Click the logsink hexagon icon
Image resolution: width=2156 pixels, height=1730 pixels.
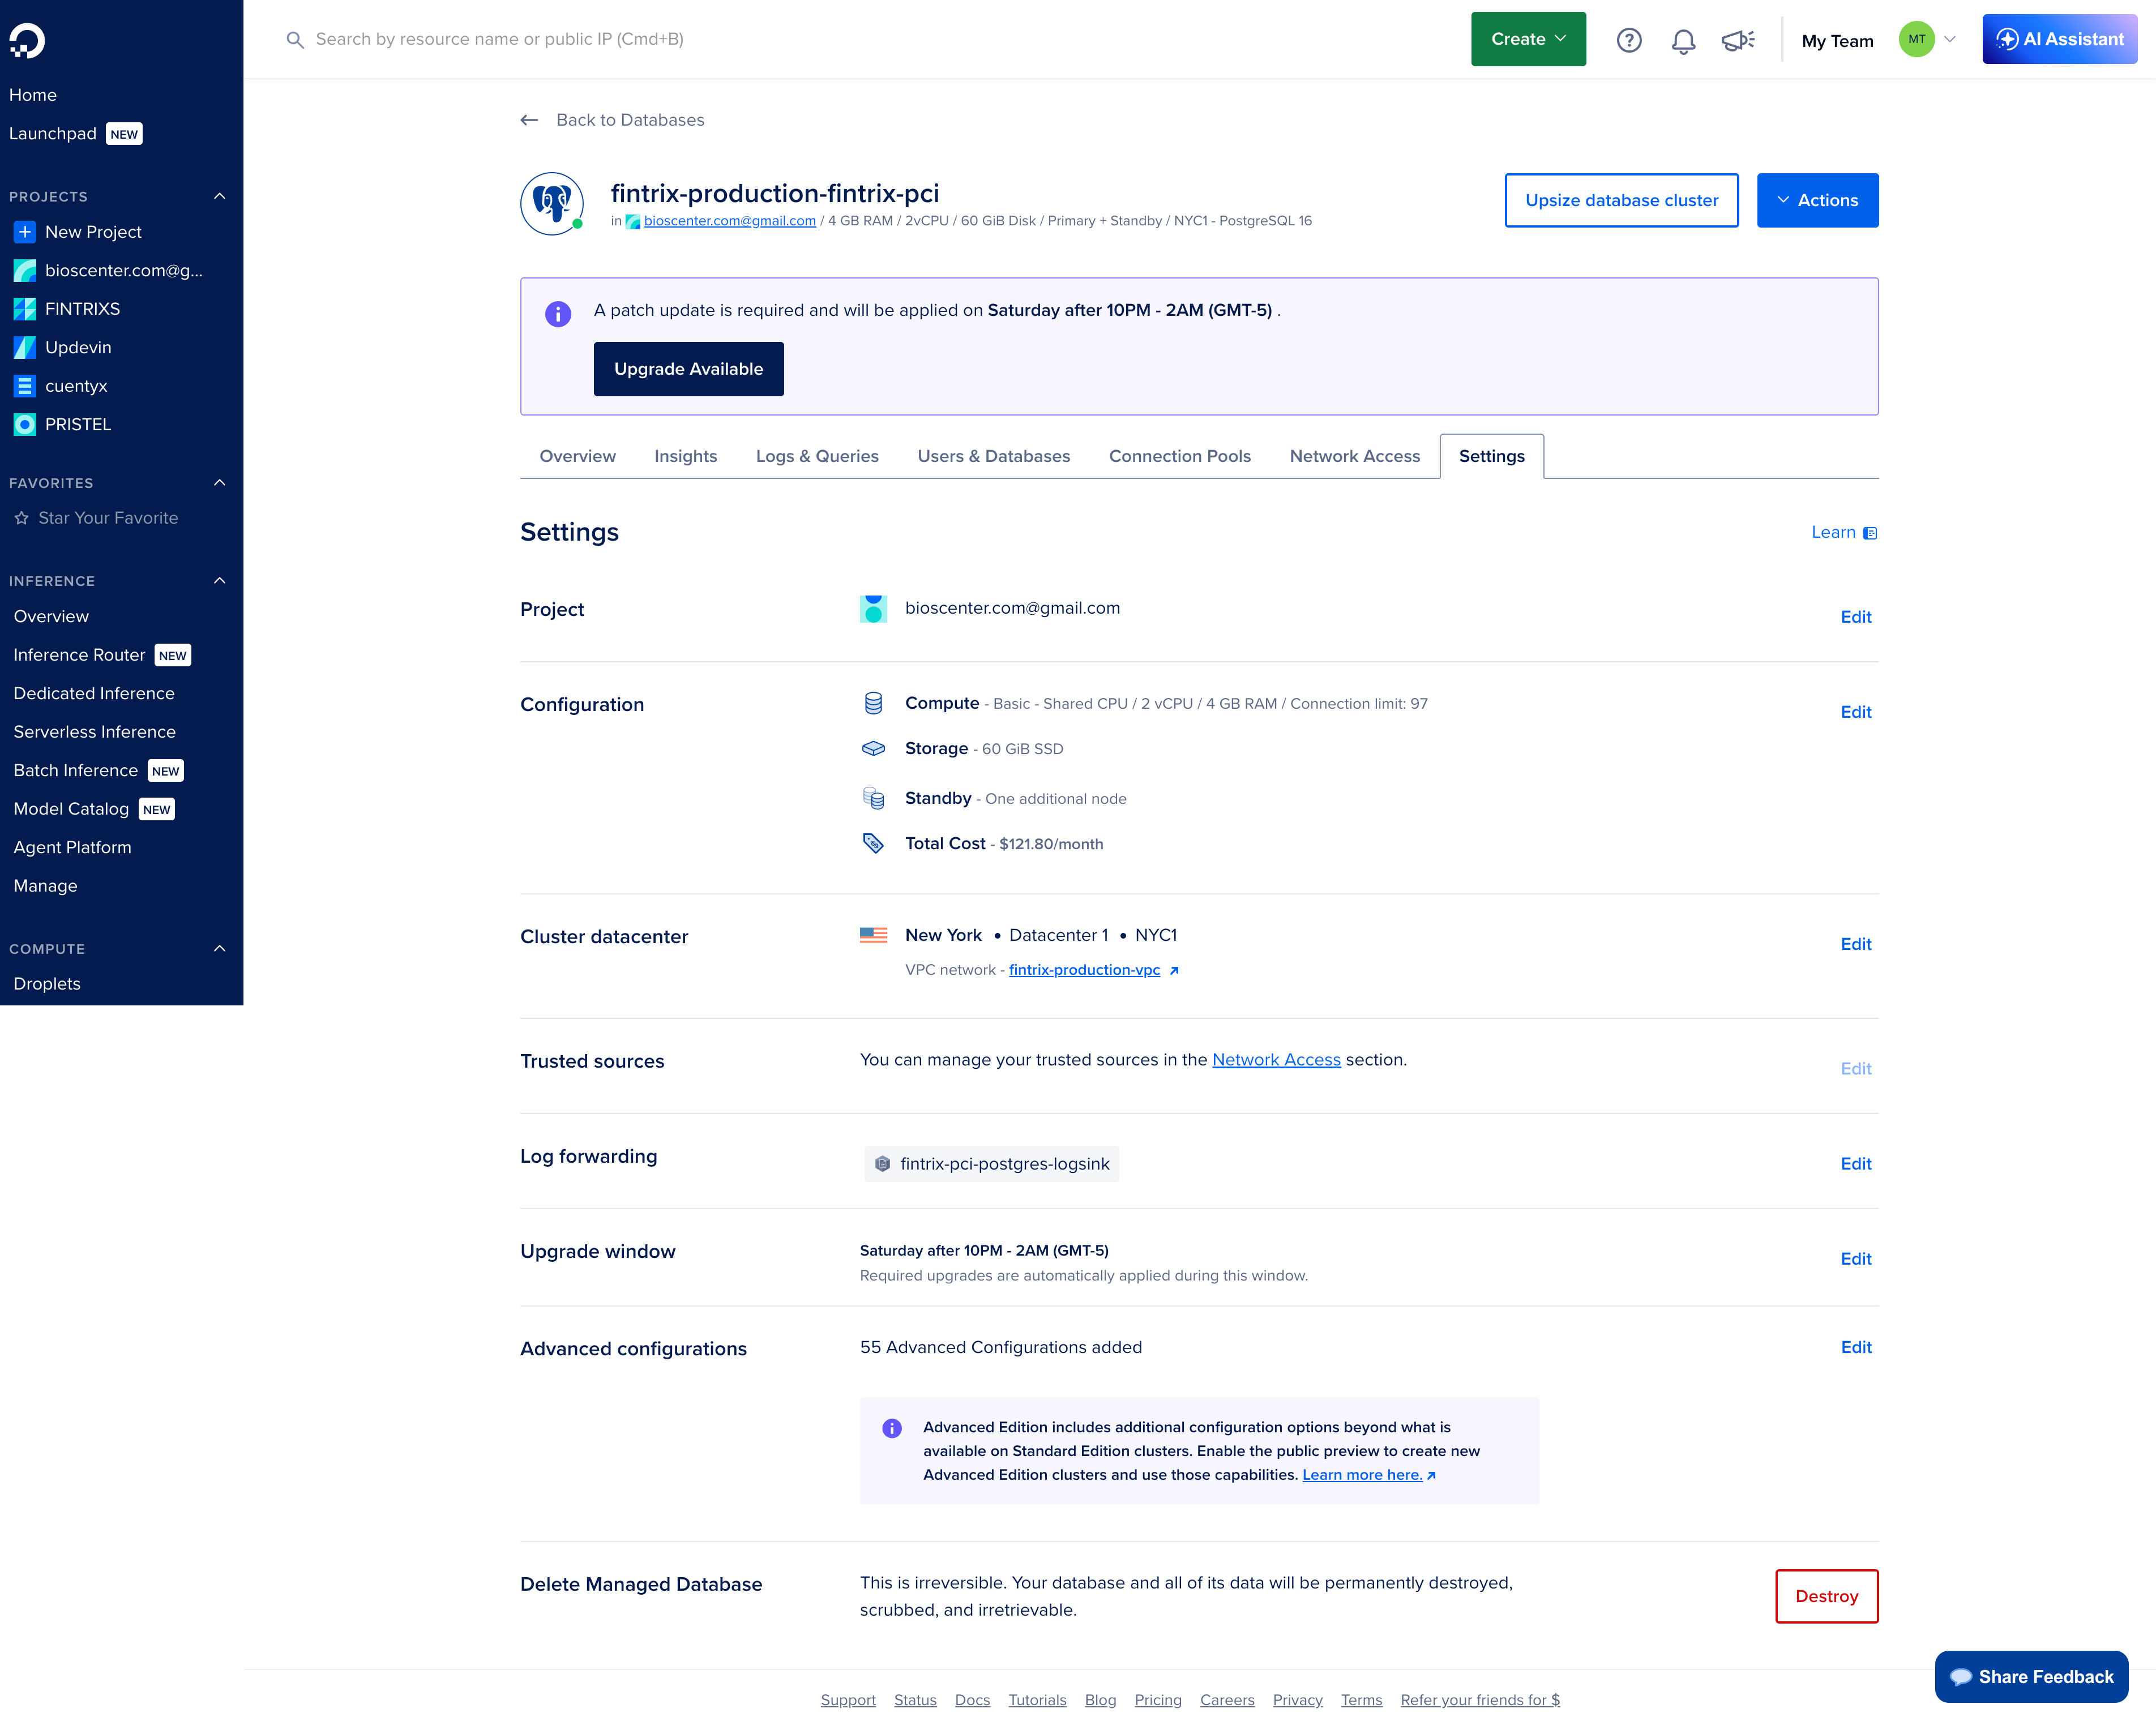click(x=882, y=1163)
